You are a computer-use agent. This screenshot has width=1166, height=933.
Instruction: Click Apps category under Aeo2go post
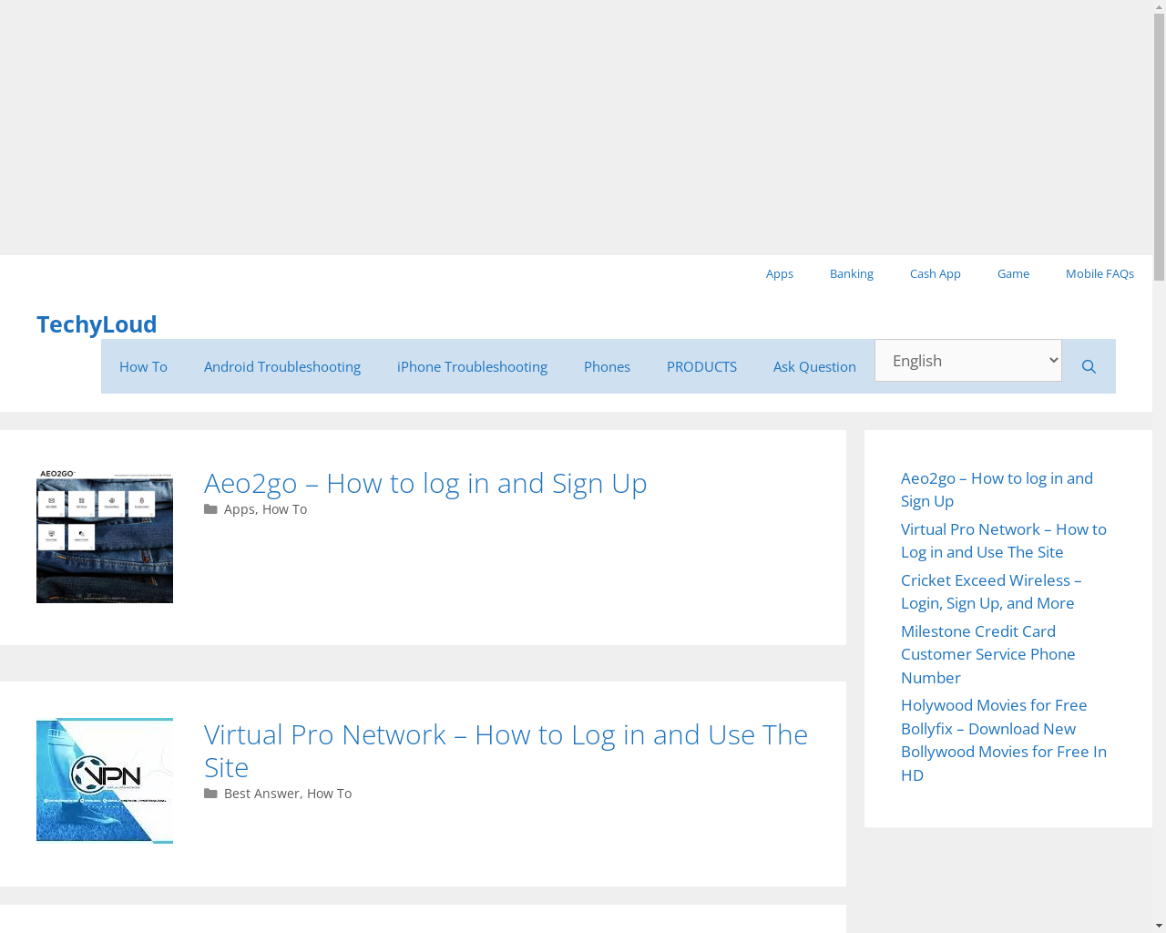240,509
